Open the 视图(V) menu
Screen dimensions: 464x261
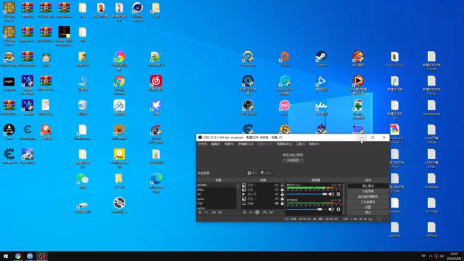click(229, 144)
